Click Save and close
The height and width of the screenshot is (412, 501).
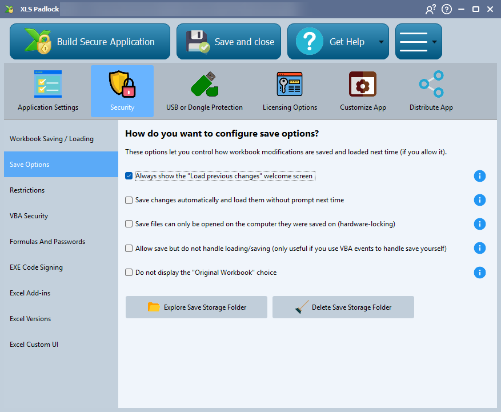[x=229, y=42]
